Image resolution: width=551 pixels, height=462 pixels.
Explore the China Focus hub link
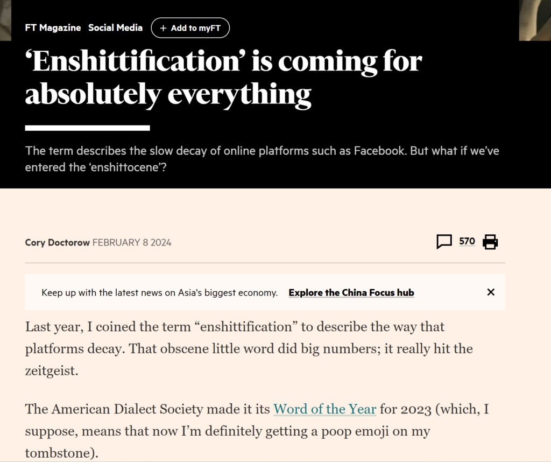[351, 292]
